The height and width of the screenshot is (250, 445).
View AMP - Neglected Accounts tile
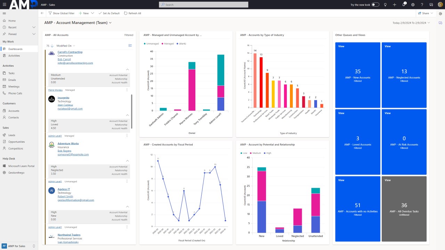(x=404, y=75)
